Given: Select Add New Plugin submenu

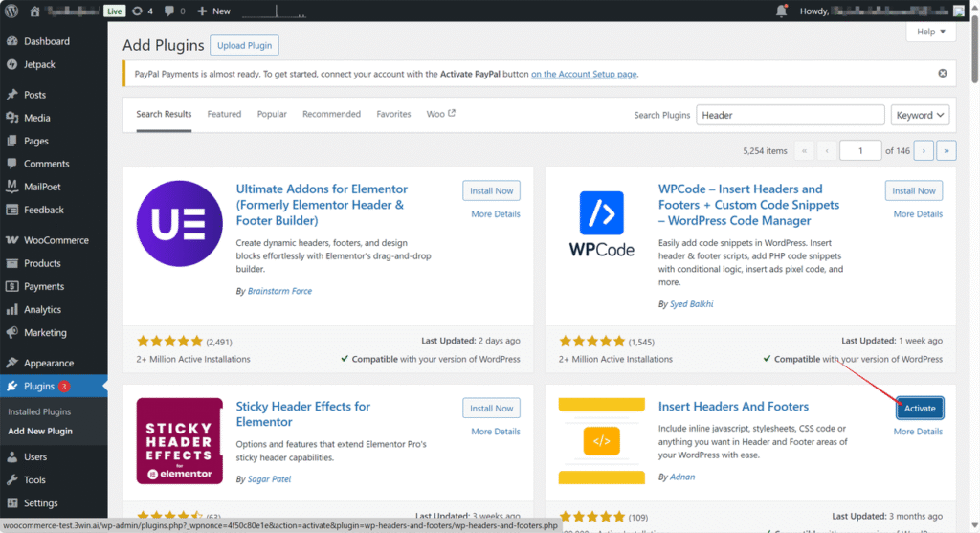Looking at the screenshot, I should [40, 432].
